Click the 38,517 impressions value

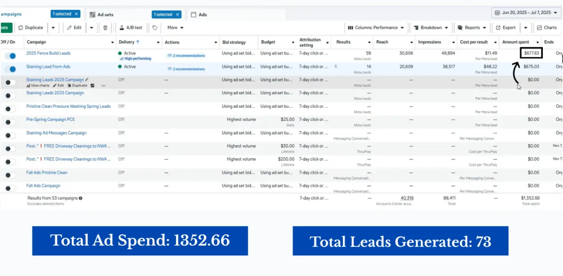[x=448, y=67]
